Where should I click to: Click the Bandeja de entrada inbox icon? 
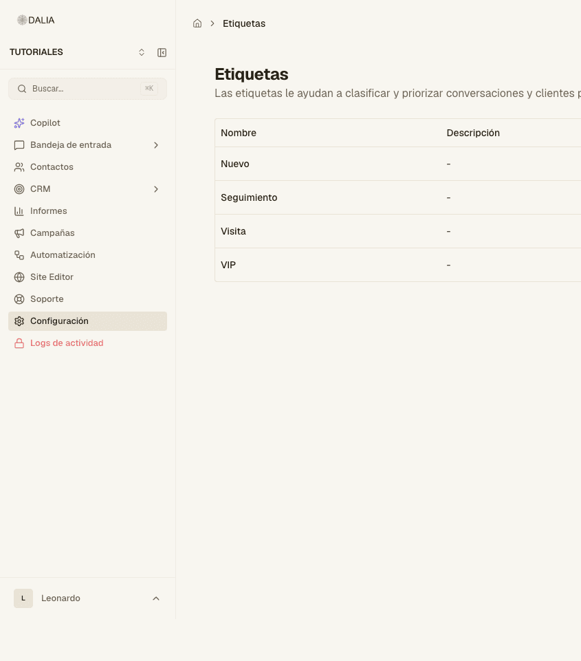click(x=19, y=145)
